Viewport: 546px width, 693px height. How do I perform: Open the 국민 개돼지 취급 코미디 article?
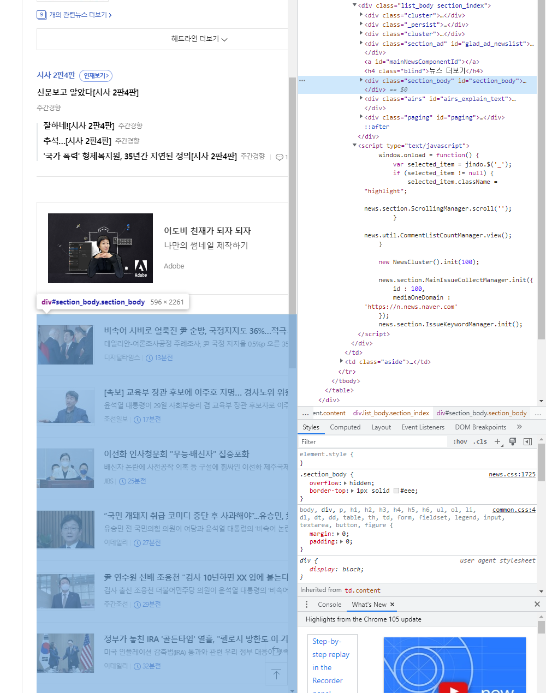click(x=196, y=516)
